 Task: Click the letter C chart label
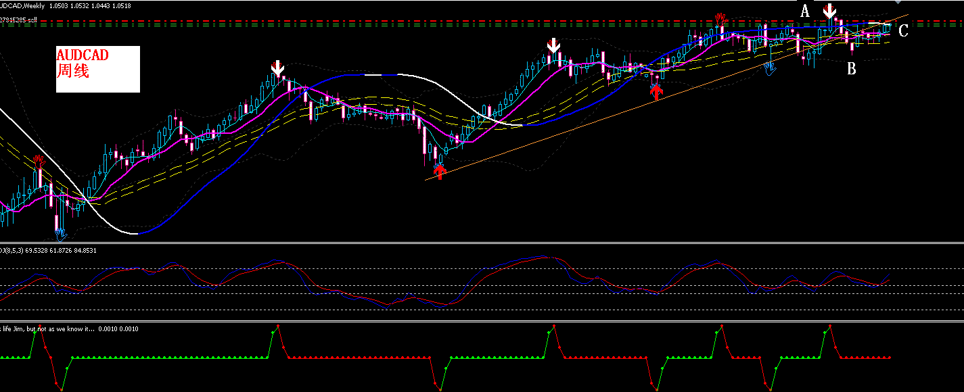903,30
